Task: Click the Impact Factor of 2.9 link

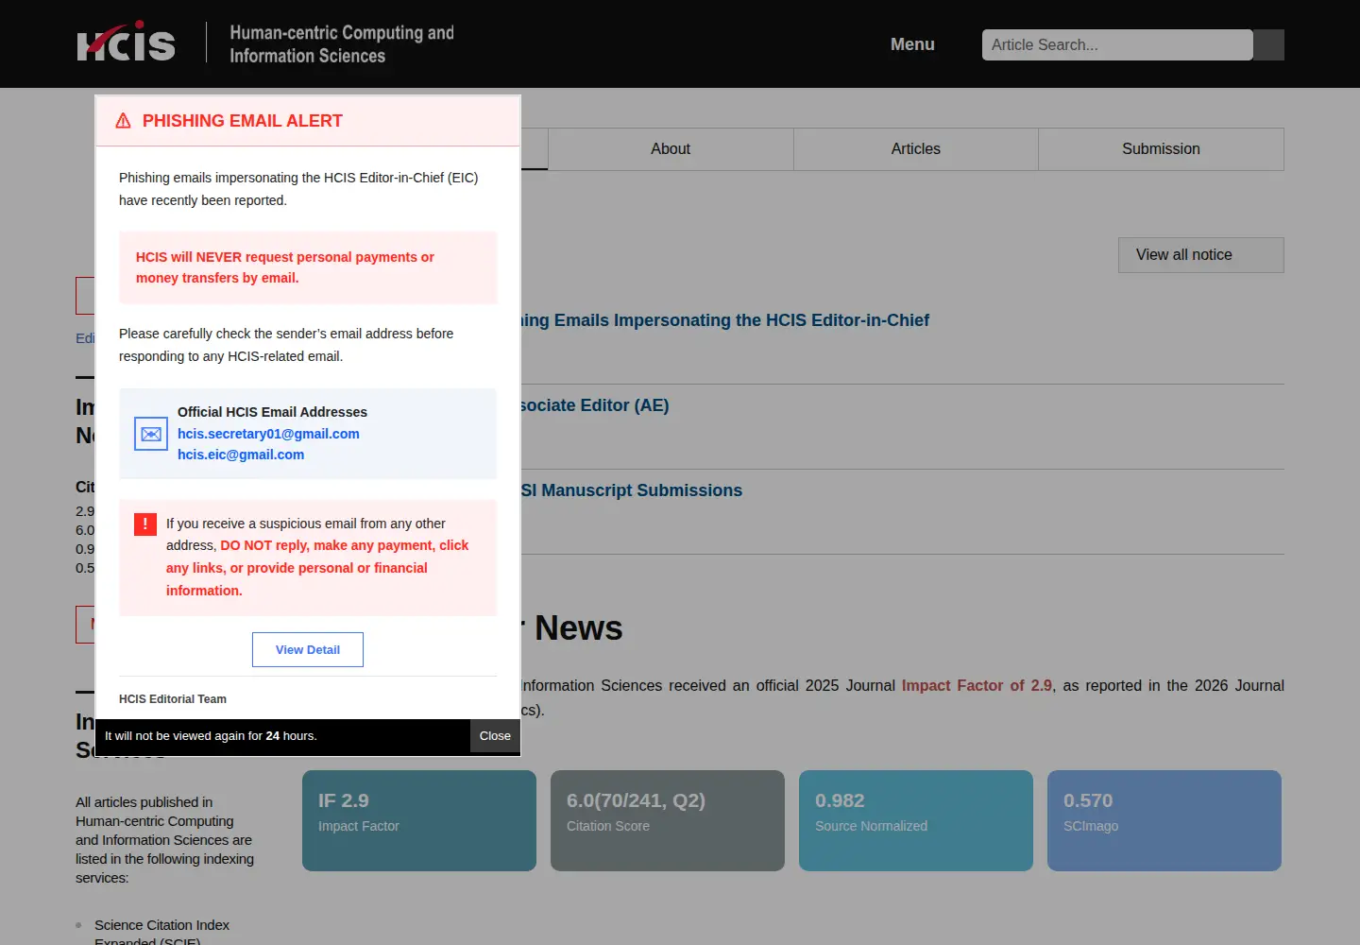Action: [977, 686]
